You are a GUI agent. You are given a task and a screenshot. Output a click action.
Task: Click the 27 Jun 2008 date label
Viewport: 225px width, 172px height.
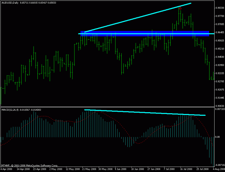[154, 169]
